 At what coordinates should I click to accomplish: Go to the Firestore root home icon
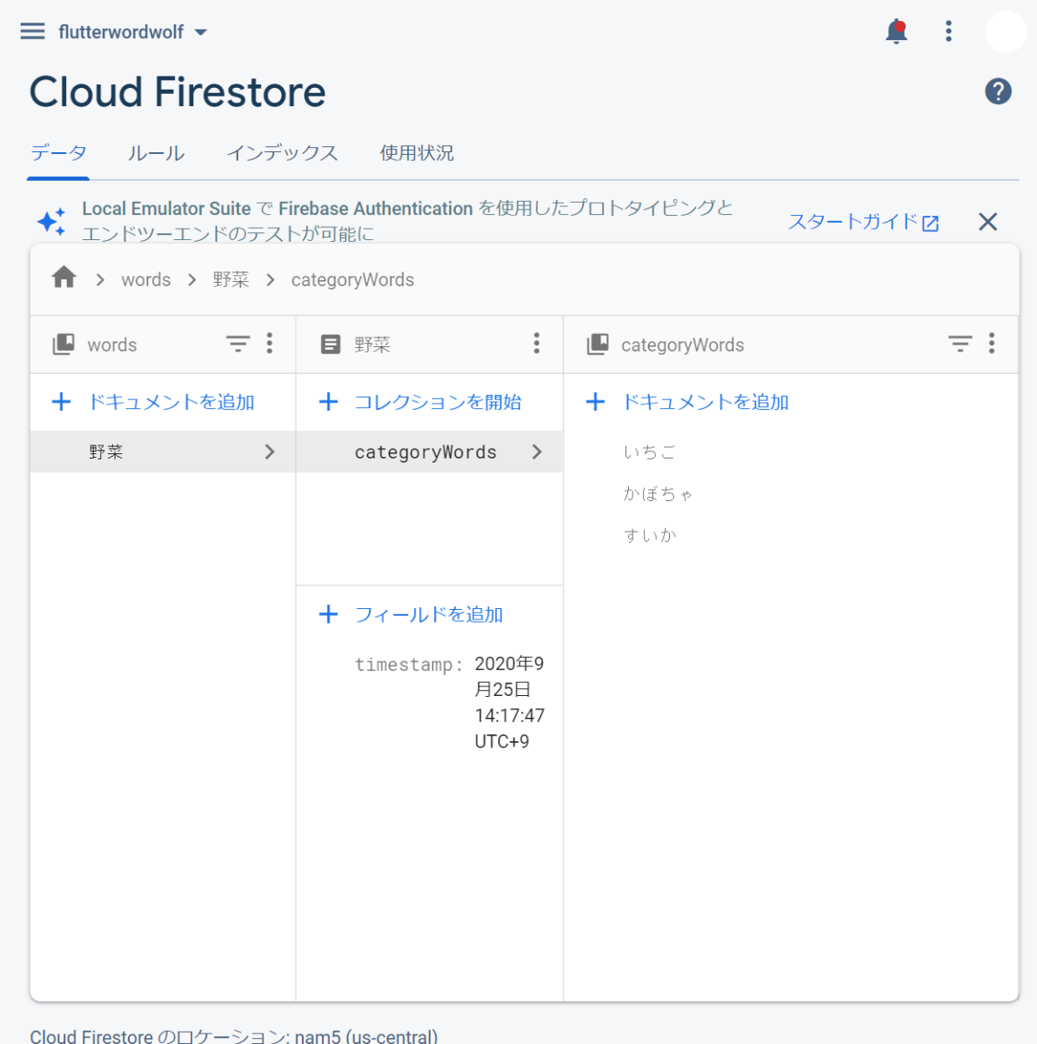(x=64, y=278)
